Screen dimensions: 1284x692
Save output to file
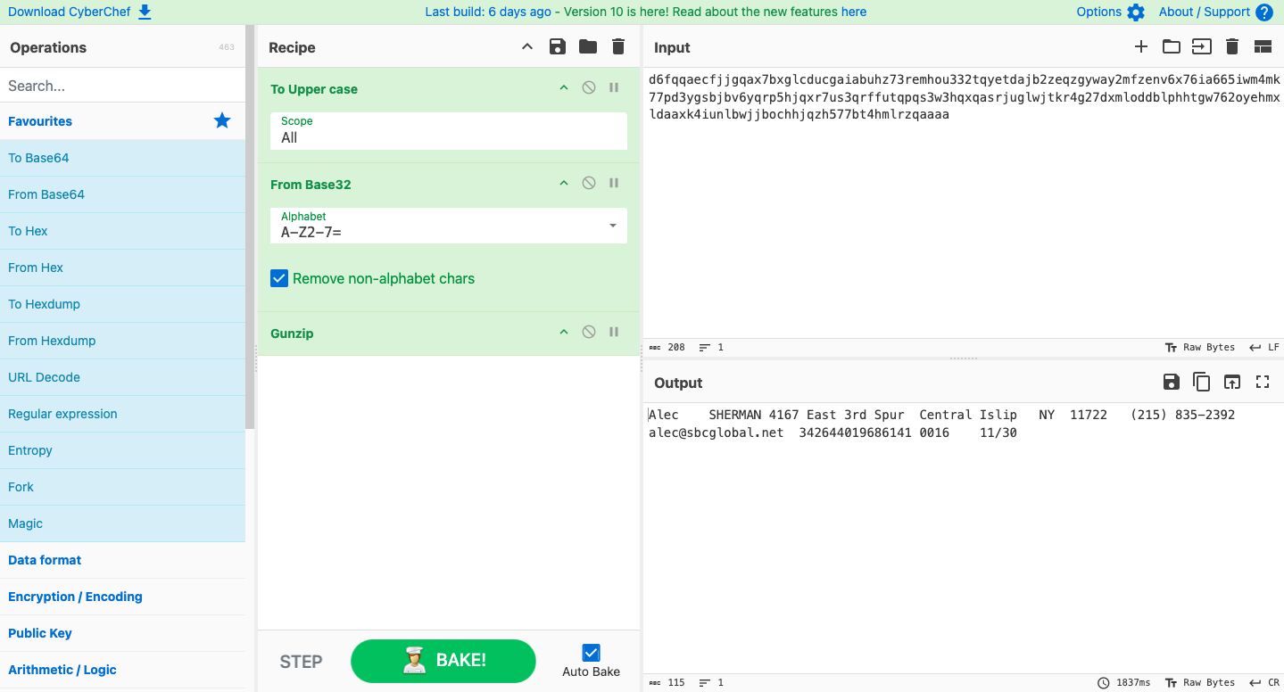click(x=1172, y=383)
